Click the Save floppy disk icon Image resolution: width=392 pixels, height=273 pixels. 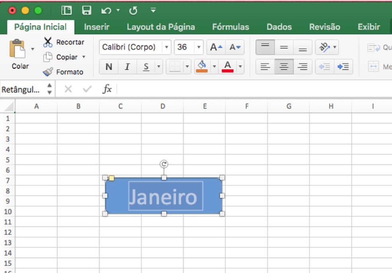tap(86, 10)
